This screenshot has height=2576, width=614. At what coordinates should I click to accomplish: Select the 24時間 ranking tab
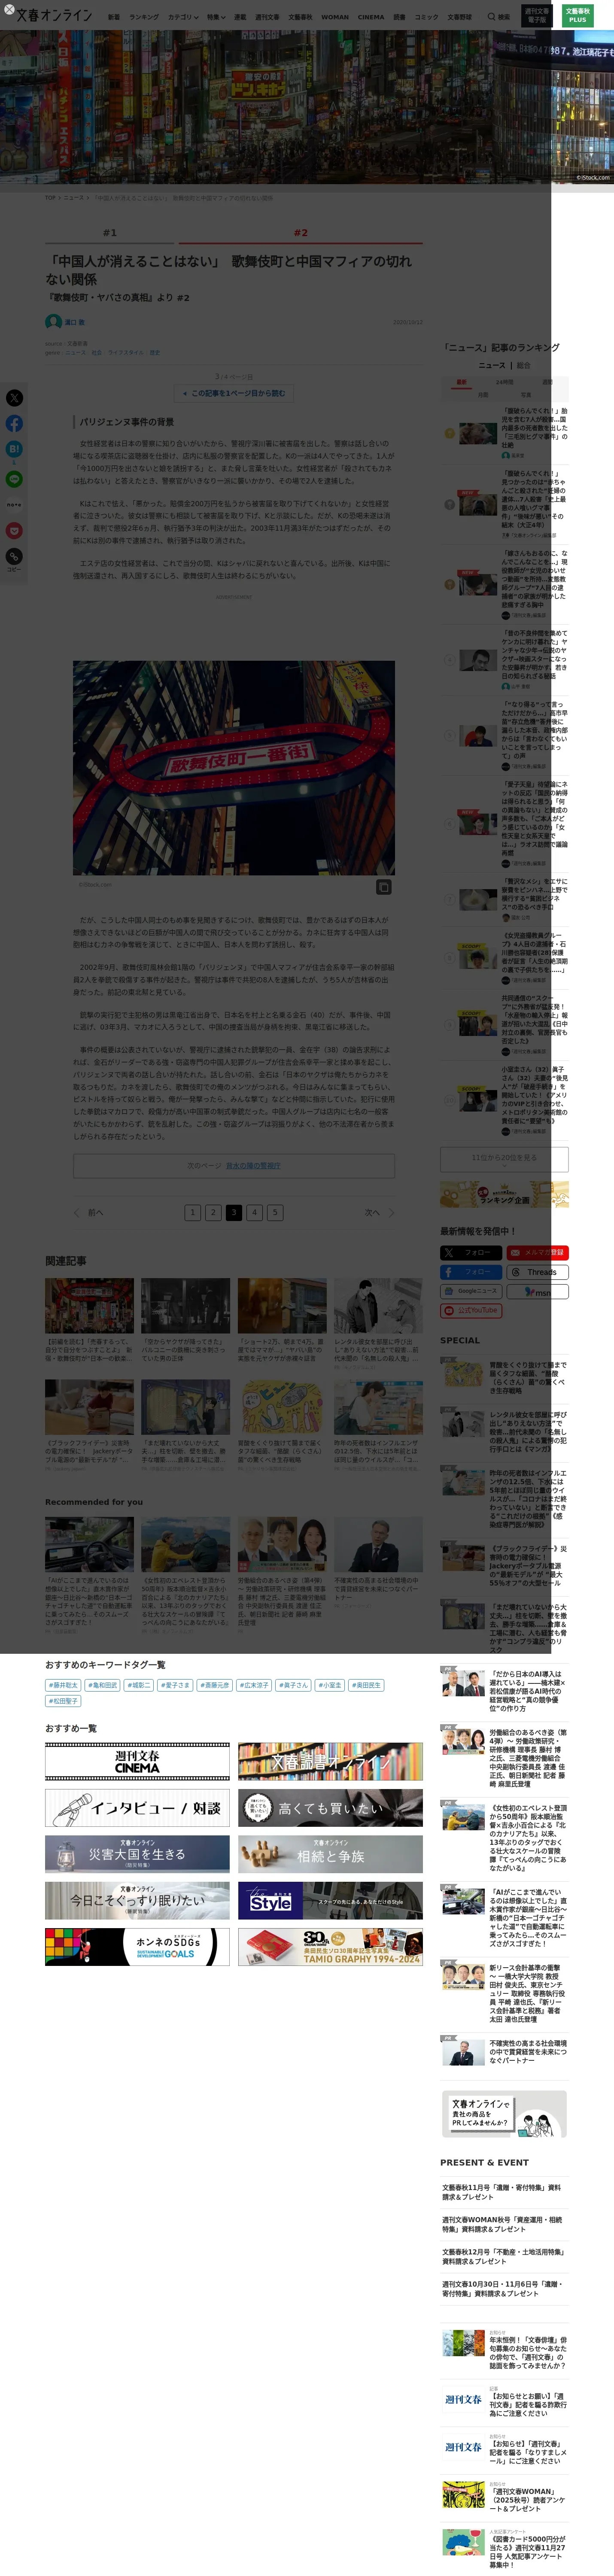click(x=505, y=382)
